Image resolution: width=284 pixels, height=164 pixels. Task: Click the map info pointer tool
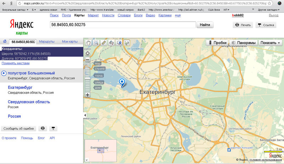coord(127,43)
